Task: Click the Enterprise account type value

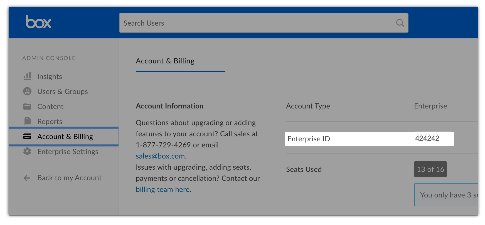Action: click(430, 106)
